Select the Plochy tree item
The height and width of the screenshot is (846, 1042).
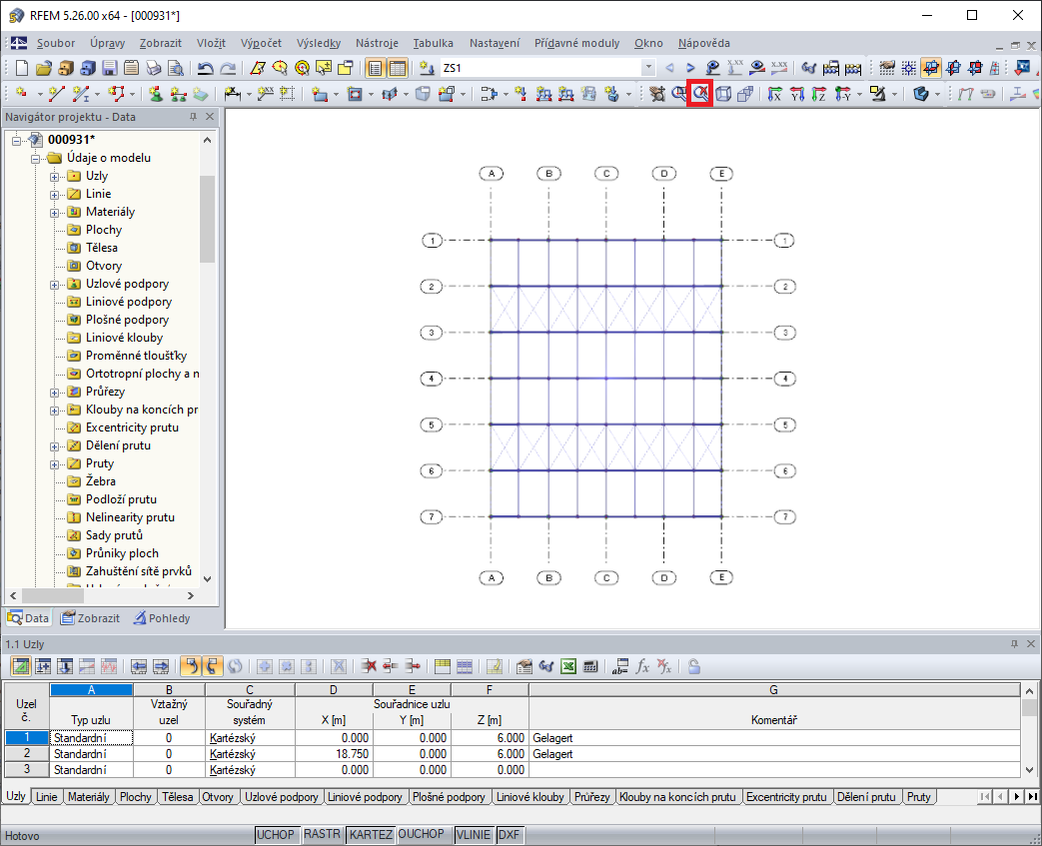click(104, 230)
